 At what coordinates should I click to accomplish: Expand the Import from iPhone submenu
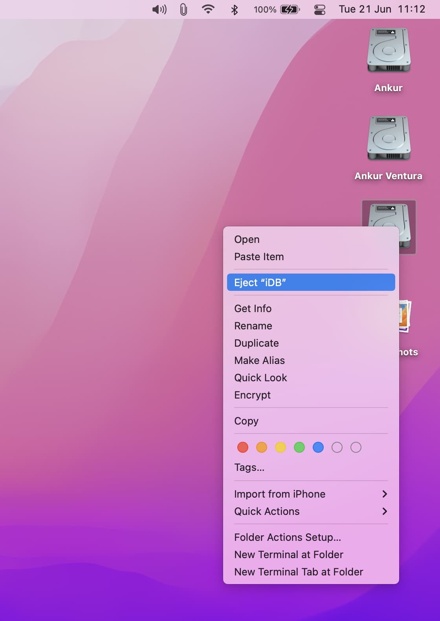click(x=311, y=494)
